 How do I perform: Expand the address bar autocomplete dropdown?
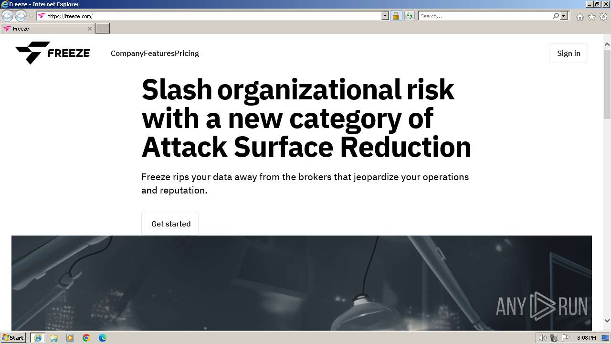tap(385, 16)
